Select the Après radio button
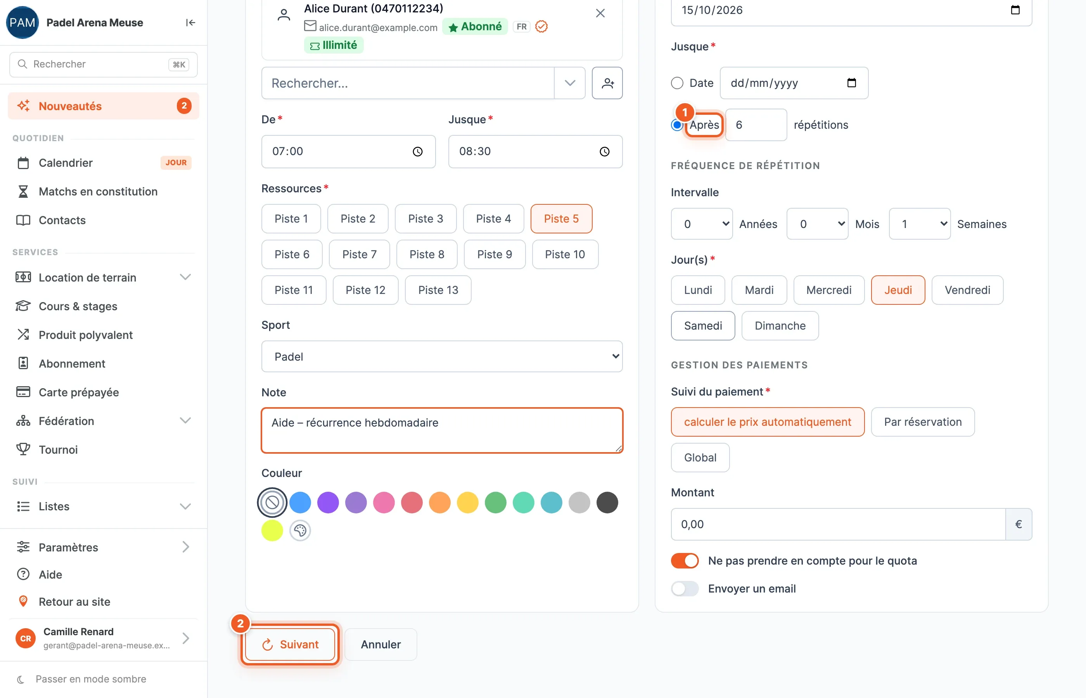 [677, 124]
